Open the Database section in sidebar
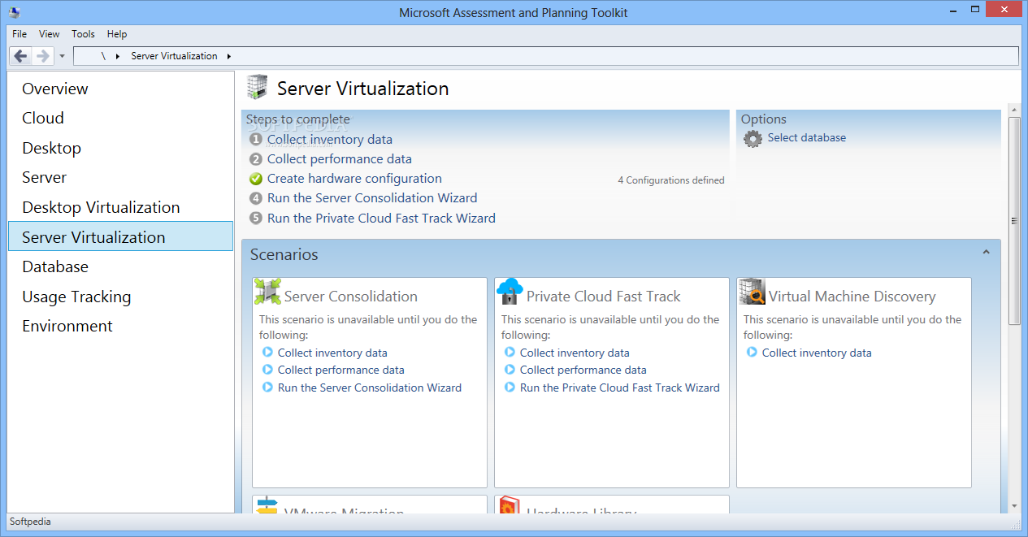Image resolution: width=1028 pixels, height=537 pixels. click(x=120, y=266)
